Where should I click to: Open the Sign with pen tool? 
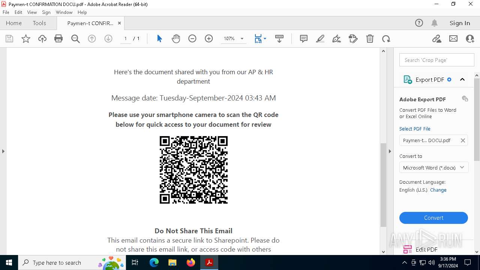(337, 39)
